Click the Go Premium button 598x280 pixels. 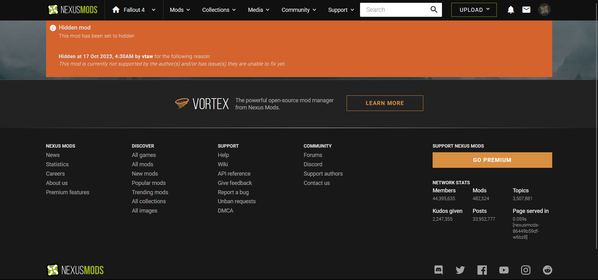(x=492, y=160)
